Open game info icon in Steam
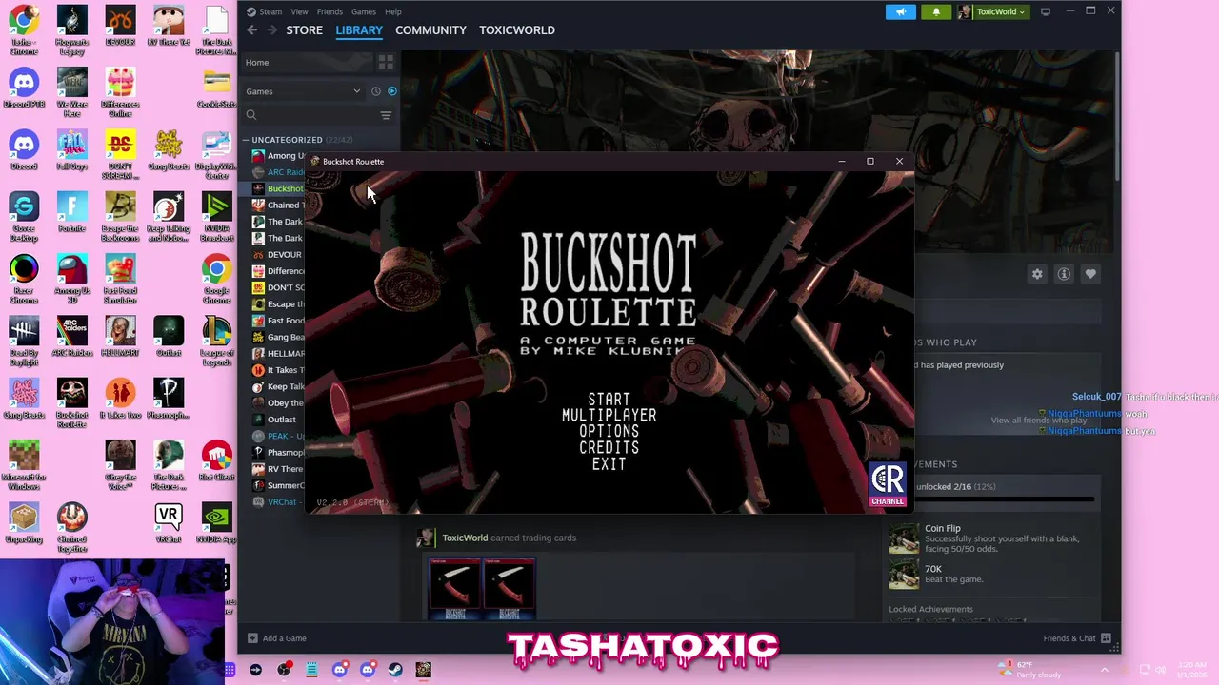This screenshot has height=685, width=1219. click(x=1064, y=274)
